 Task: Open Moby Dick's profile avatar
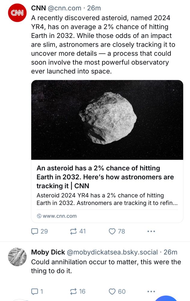pos(17,257)
